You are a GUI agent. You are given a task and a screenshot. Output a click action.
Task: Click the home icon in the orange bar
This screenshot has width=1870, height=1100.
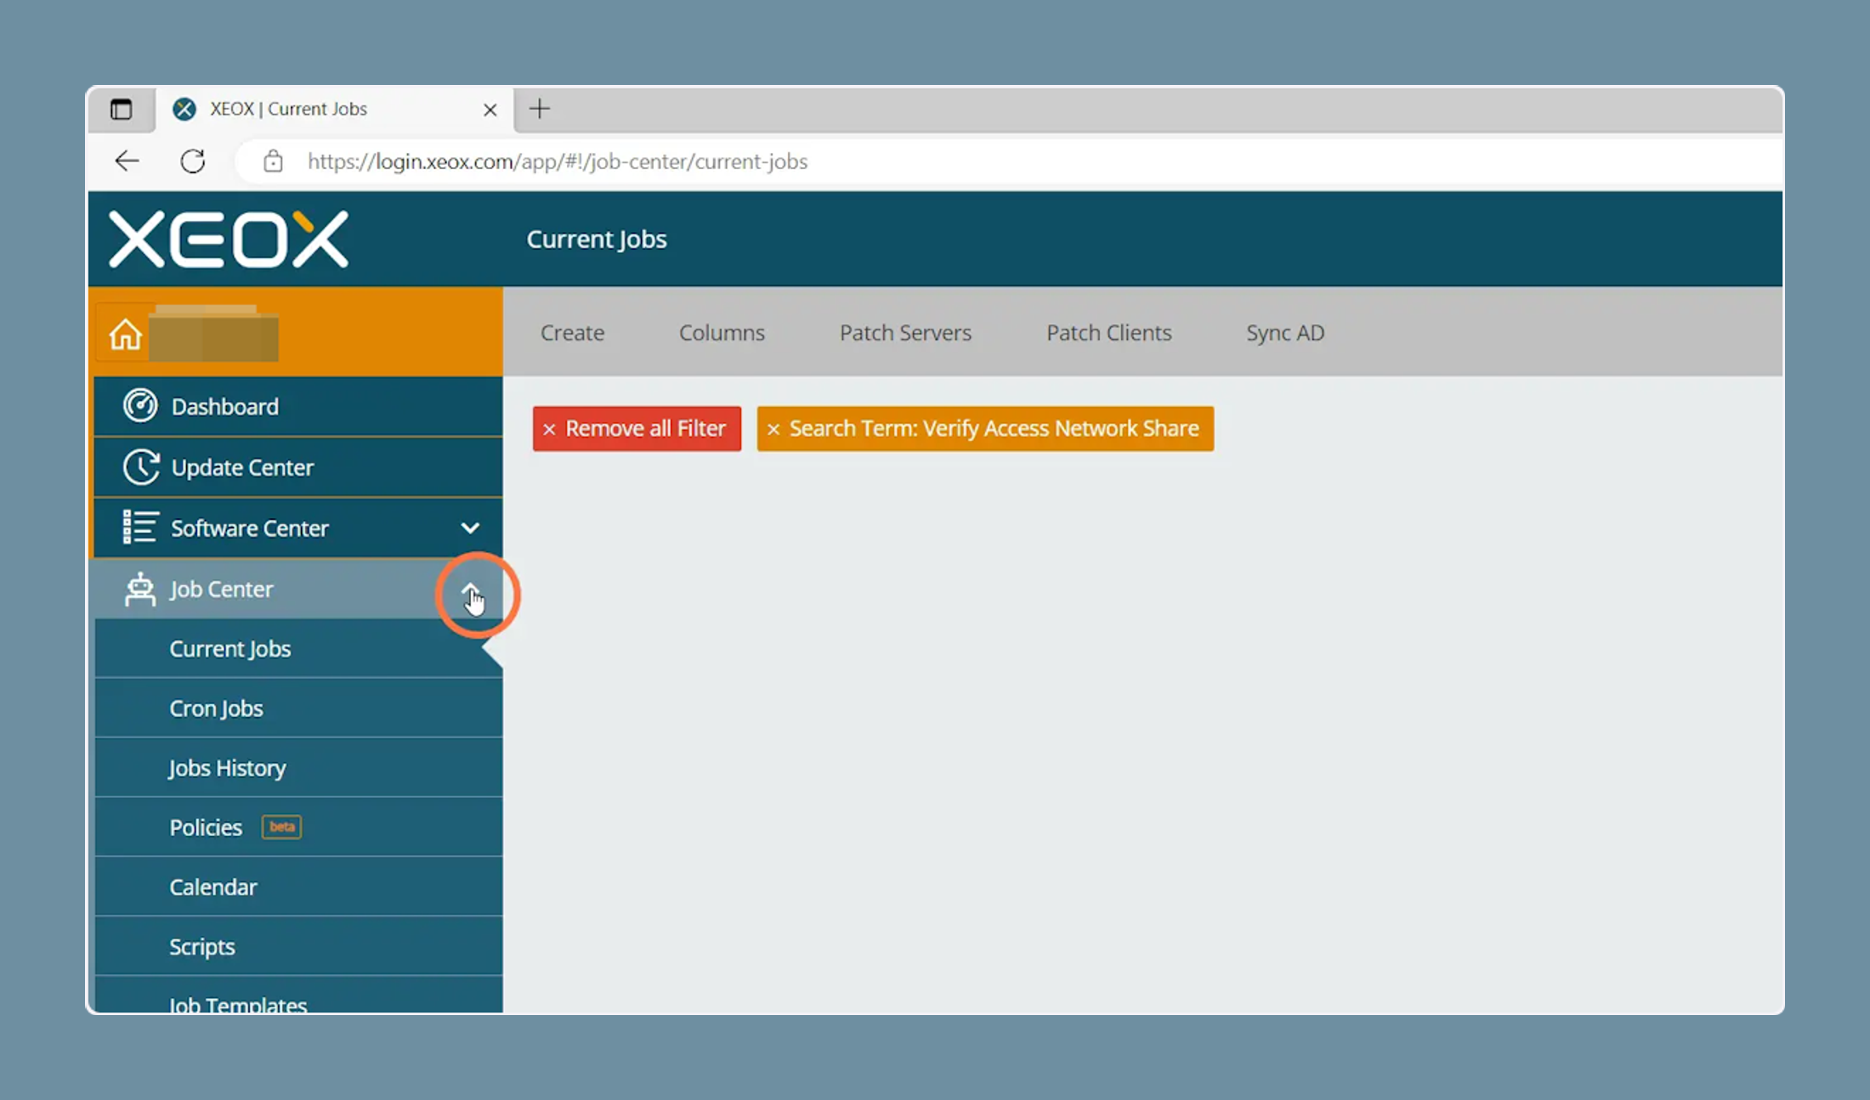125,334
